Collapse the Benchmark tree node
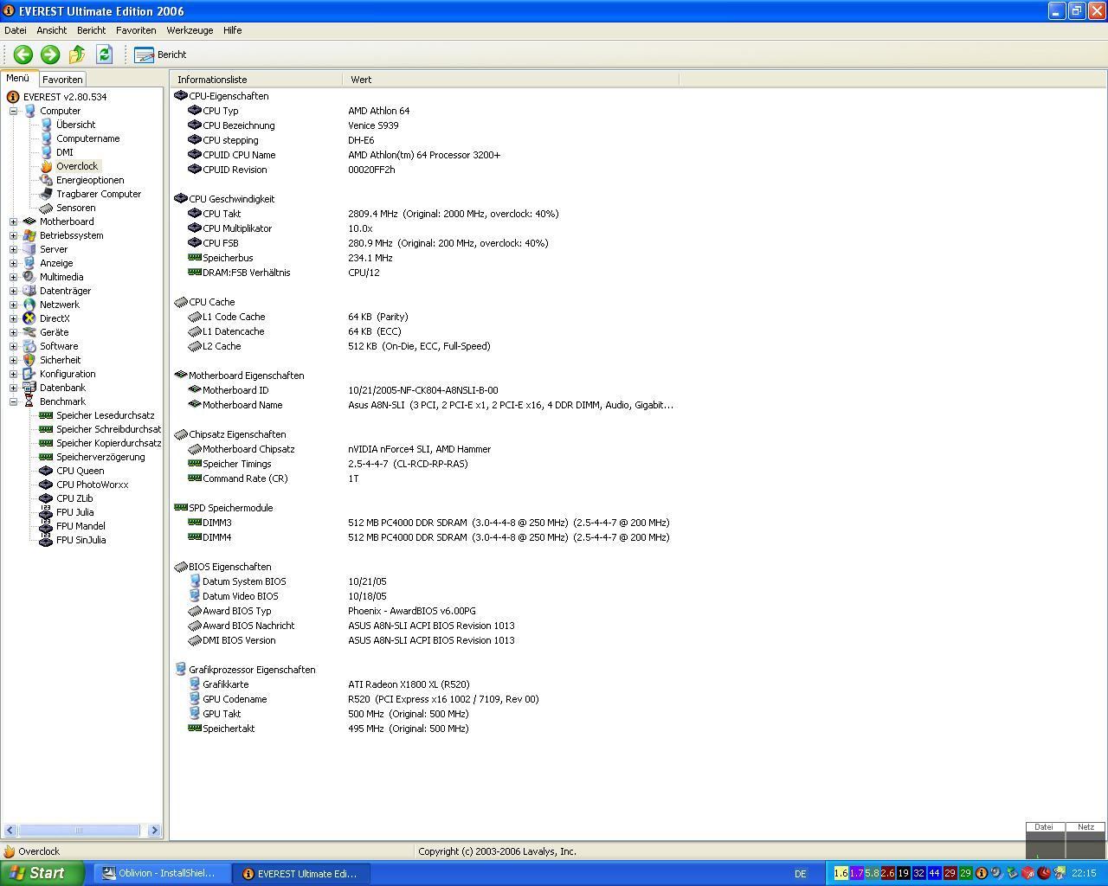This screenshot has width=1108, height=886. (13, 401)
